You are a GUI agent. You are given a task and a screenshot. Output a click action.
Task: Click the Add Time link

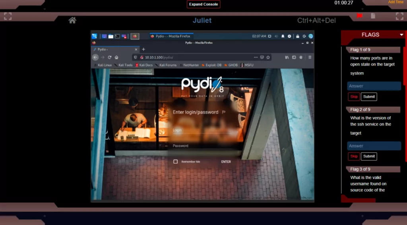[396, 2]
